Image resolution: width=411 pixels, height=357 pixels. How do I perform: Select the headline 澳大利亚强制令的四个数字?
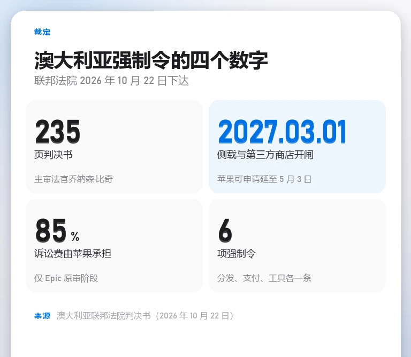click(151, 60)
